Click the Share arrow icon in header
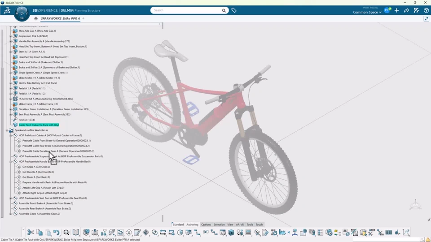 pos(406,10)
